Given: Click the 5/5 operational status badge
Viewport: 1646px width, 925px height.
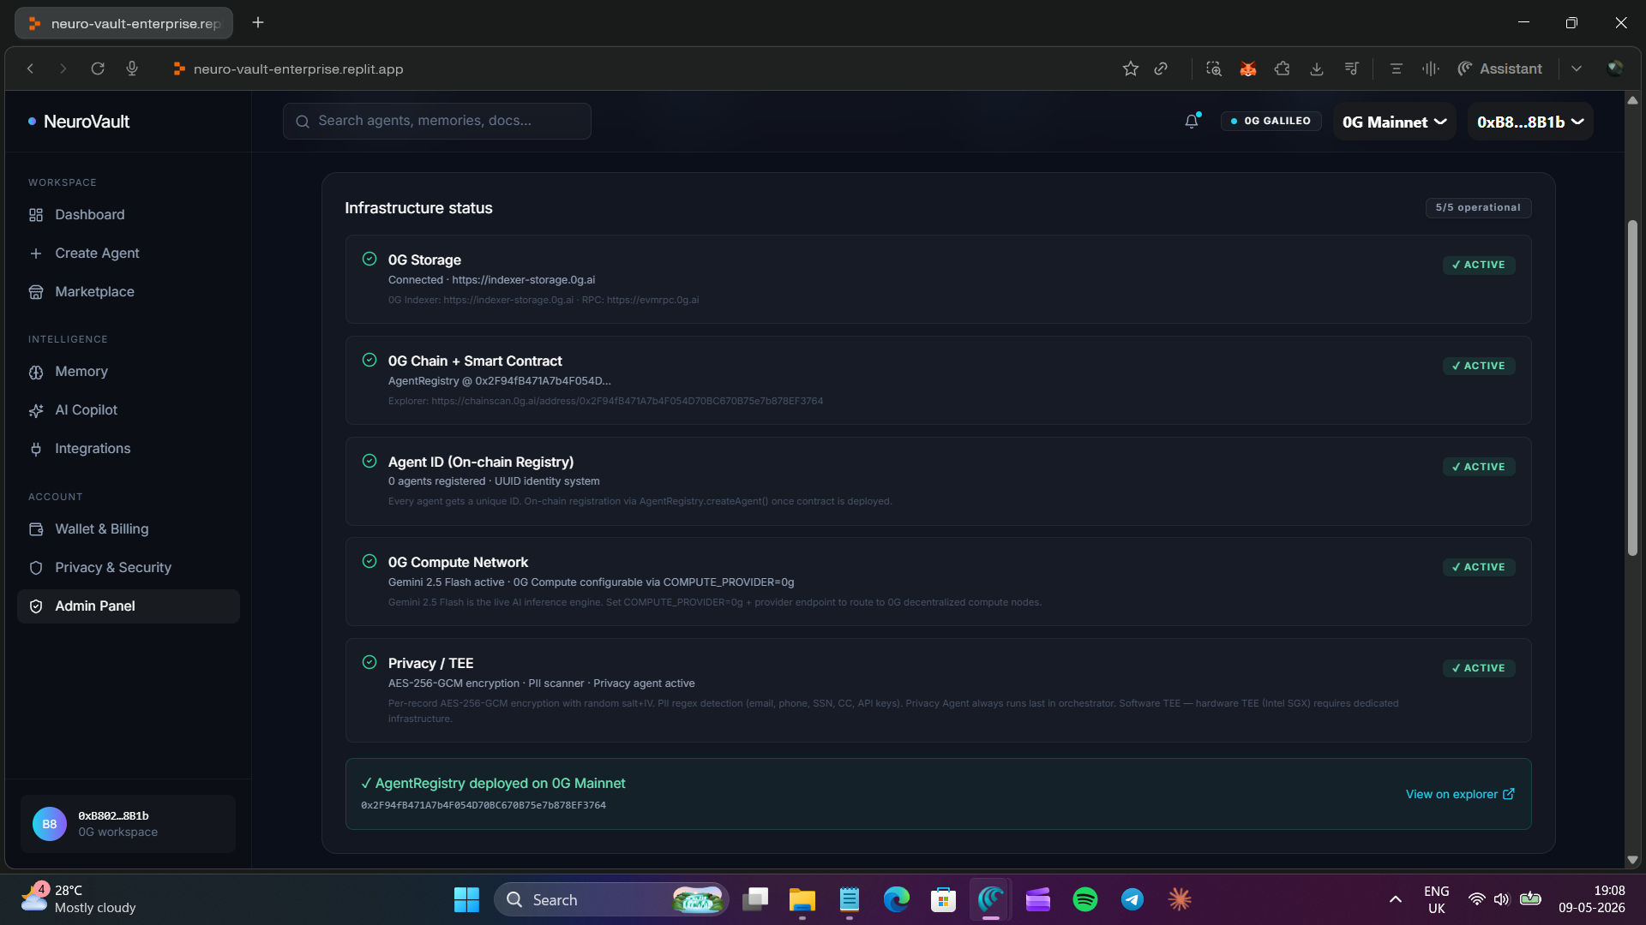Looking at the screenshot, I should point(1478,208).
